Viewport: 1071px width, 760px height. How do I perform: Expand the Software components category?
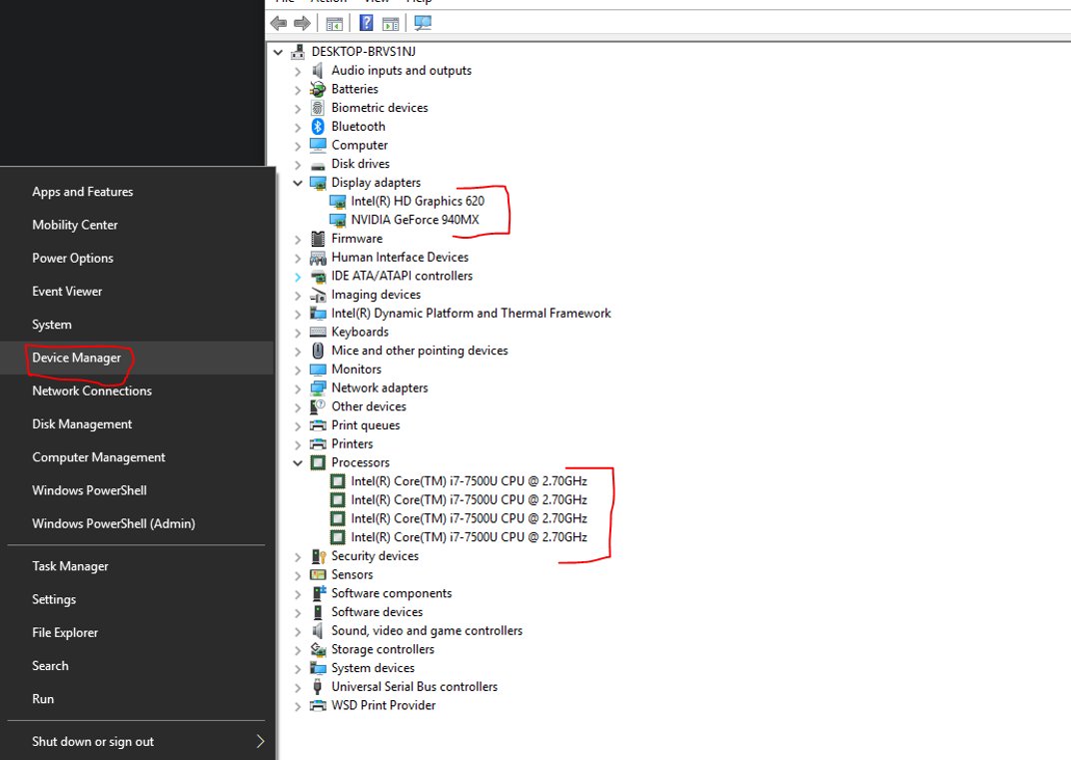[298, 594]
